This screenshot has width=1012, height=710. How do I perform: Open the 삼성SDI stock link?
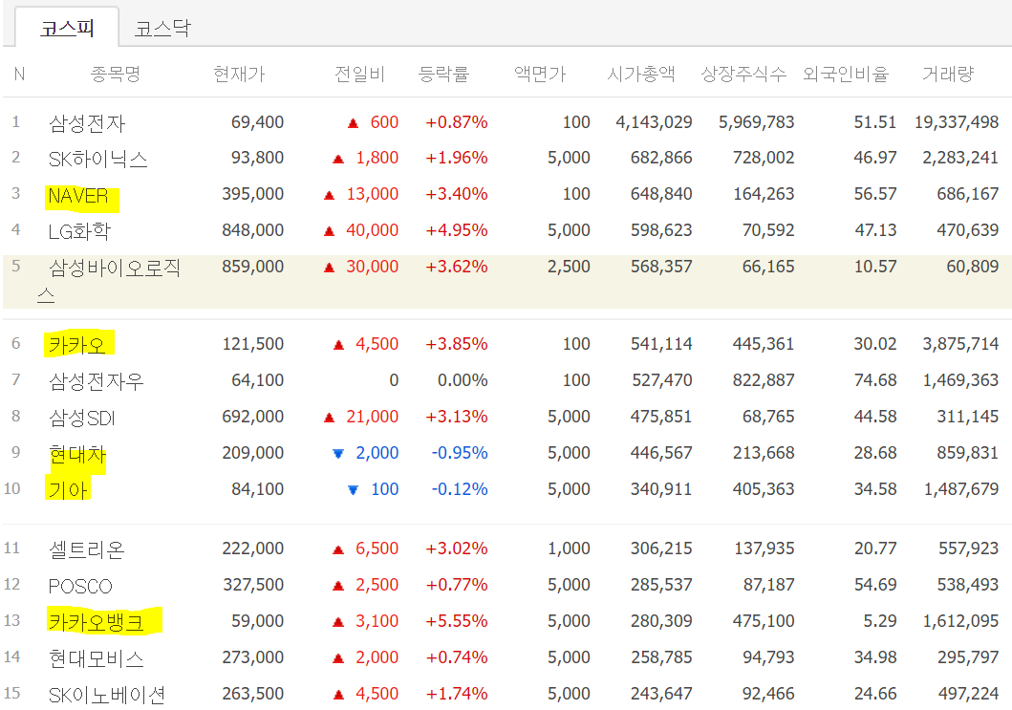click(x=82, y=417)
